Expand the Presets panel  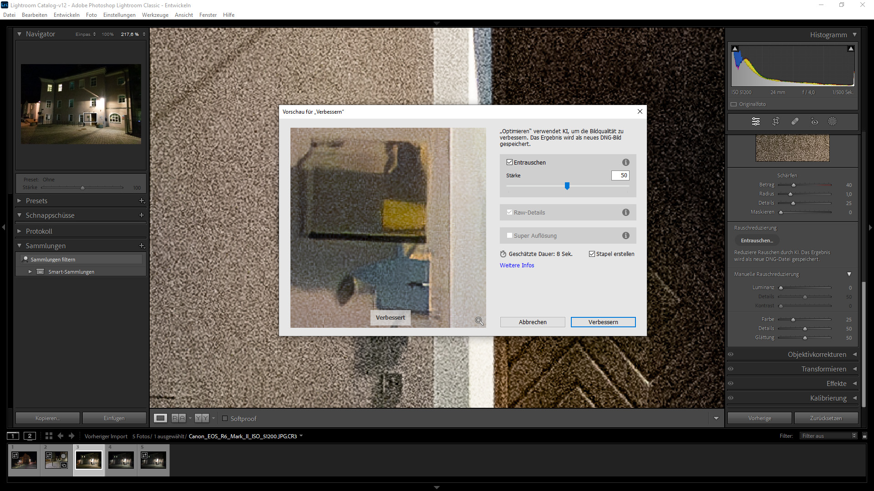(36, 200)
